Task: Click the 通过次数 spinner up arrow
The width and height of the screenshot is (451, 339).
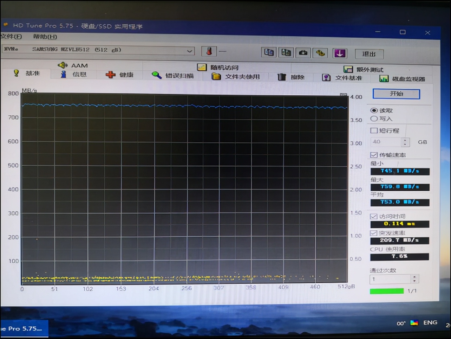Action: pyautogui.click(x=415, y=277)
